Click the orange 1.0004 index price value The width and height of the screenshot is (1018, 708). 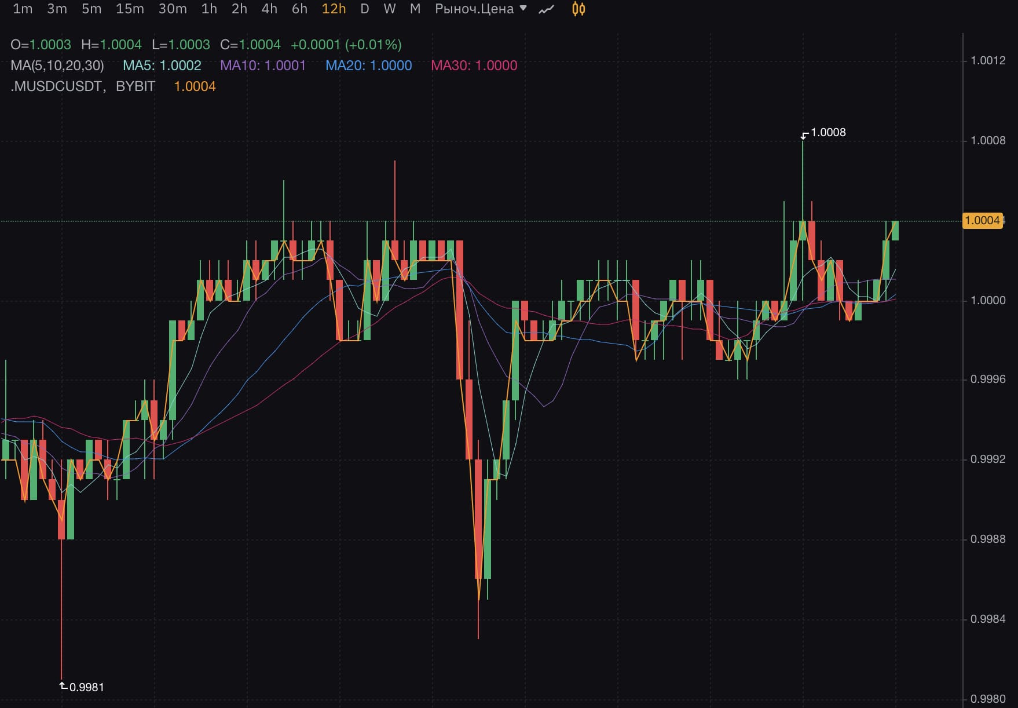(195, 86)
